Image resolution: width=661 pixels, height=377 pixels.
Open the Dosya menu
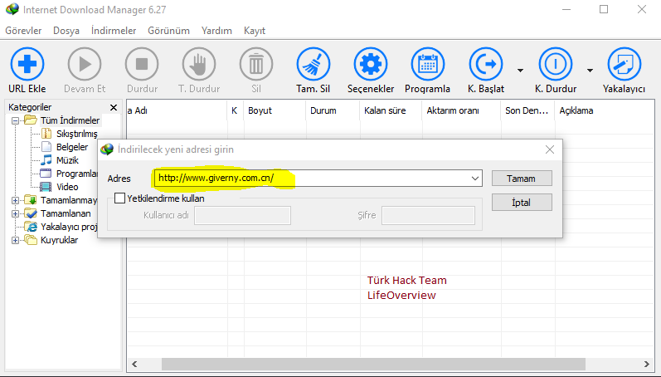tap(66, 31)
